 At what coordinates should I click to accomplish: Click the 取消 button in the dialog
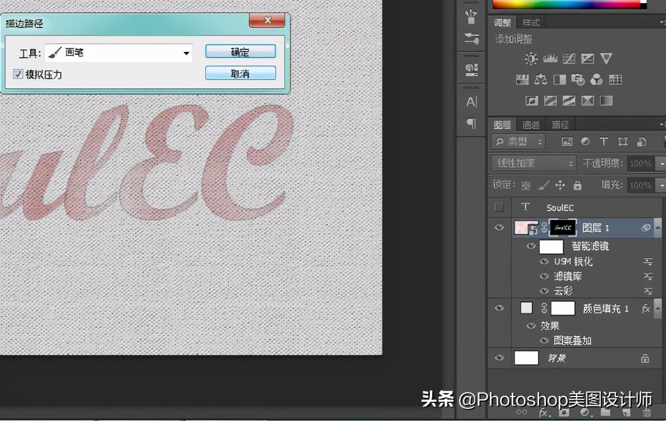(240, 73)
